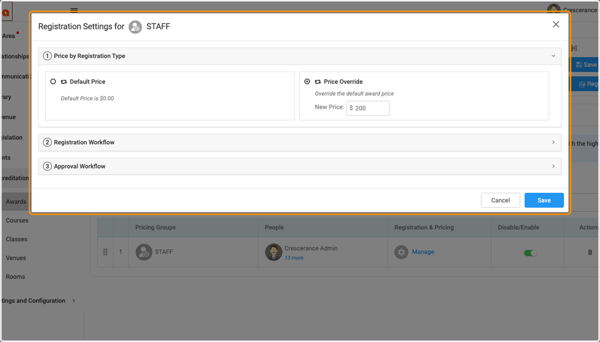600x342 pixels.
Task: Click the step 3 circled number icon
Action: 47,166
